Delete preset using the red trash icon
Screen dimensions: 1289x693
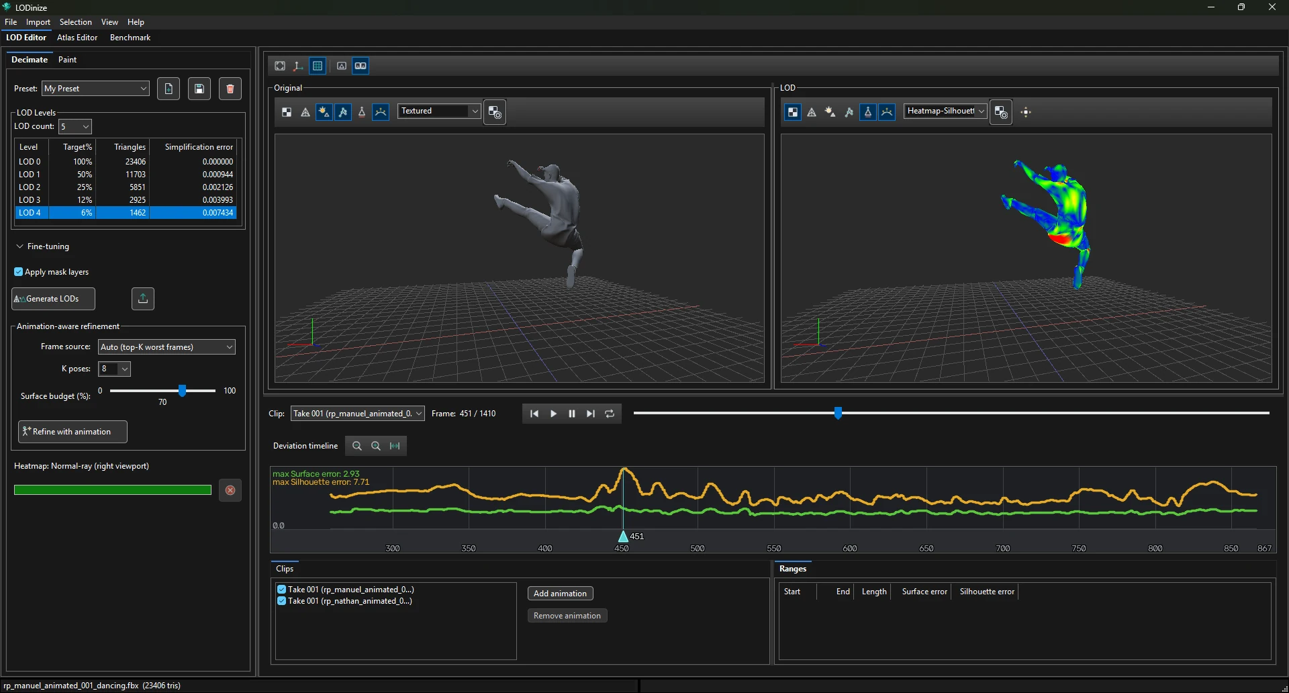230,89
